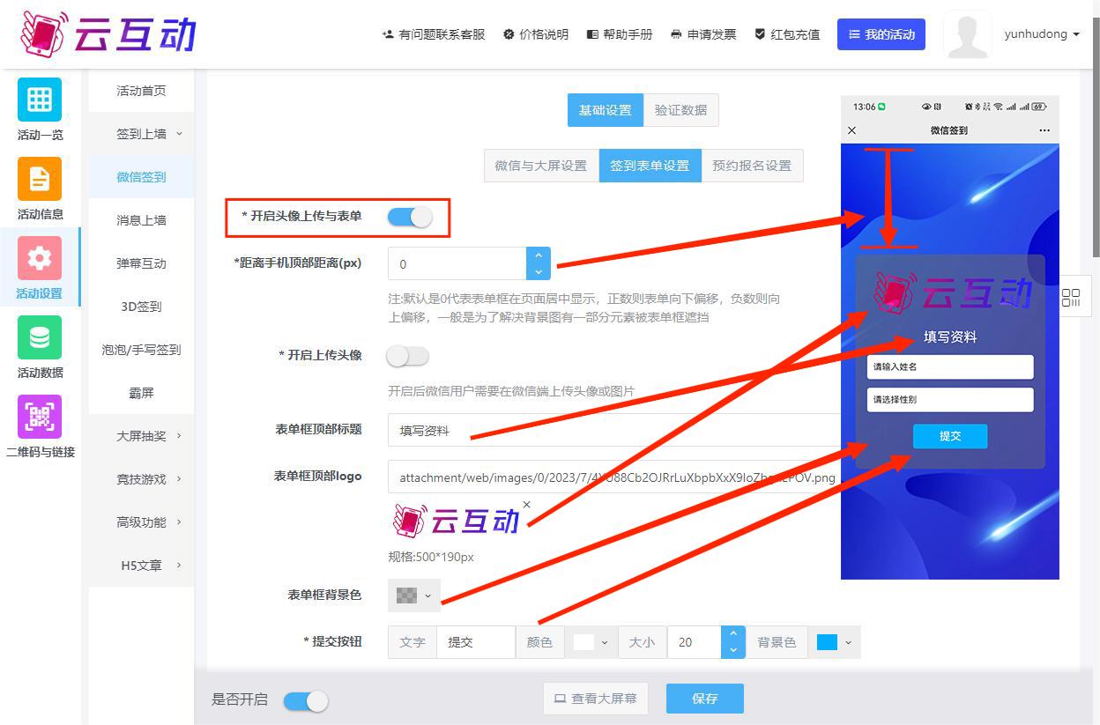Click the floating QR code icon at right edge

click(1071, 298)
